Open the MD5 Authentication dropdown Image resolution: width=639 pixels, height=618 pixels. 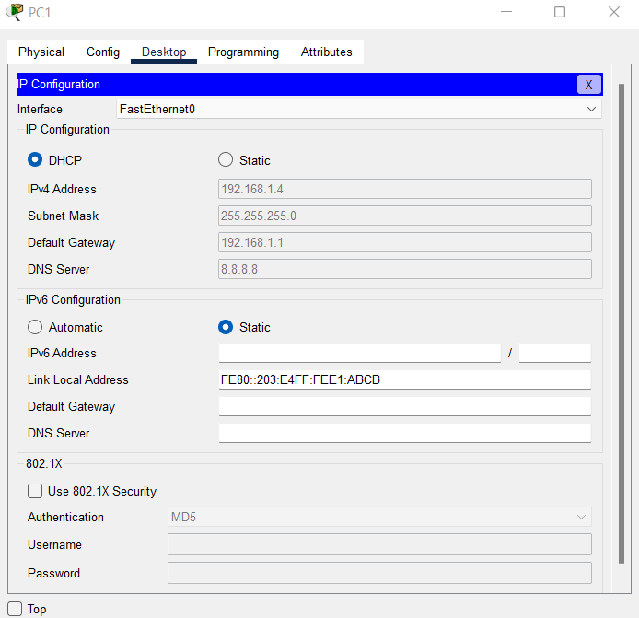pyautogui.click(x=379, y=517)
